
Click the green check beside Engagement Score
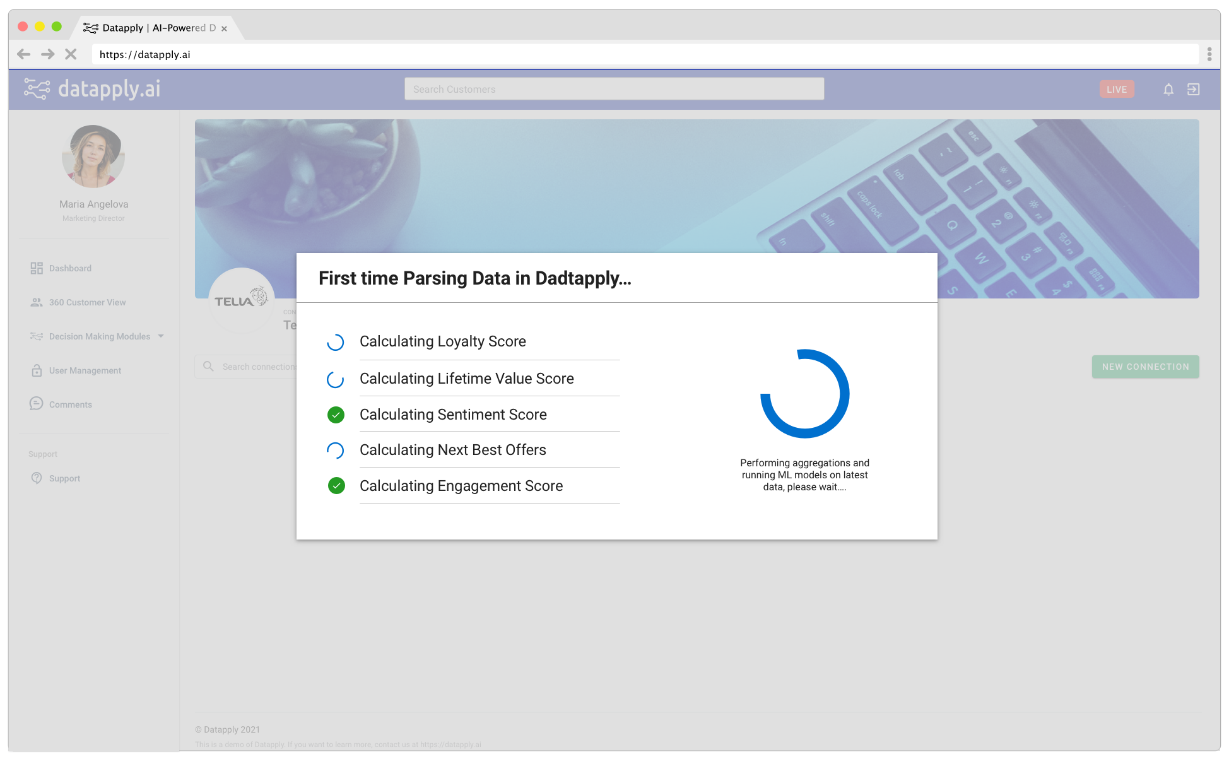(x=336, y=486)
